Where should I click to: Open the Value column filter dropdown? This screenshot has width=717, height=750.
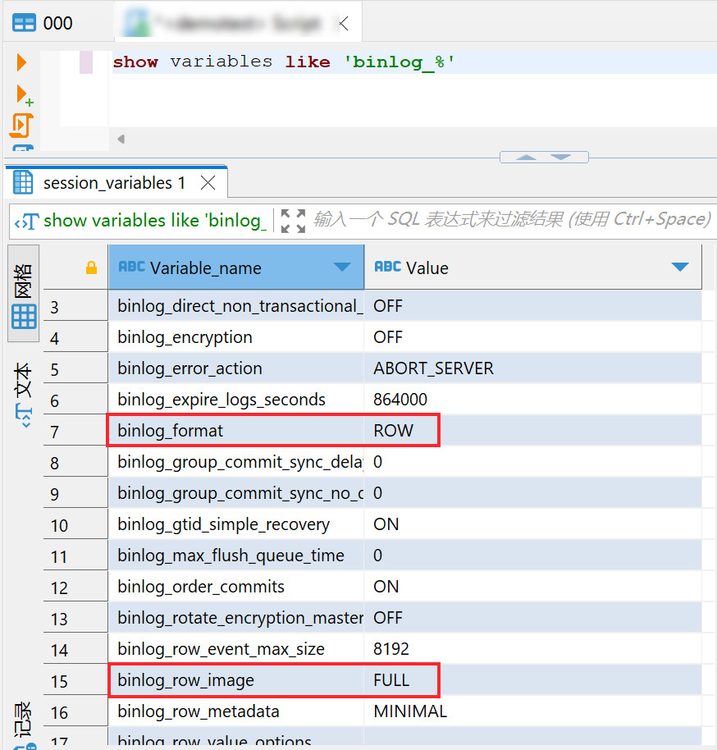click(679, 268)
